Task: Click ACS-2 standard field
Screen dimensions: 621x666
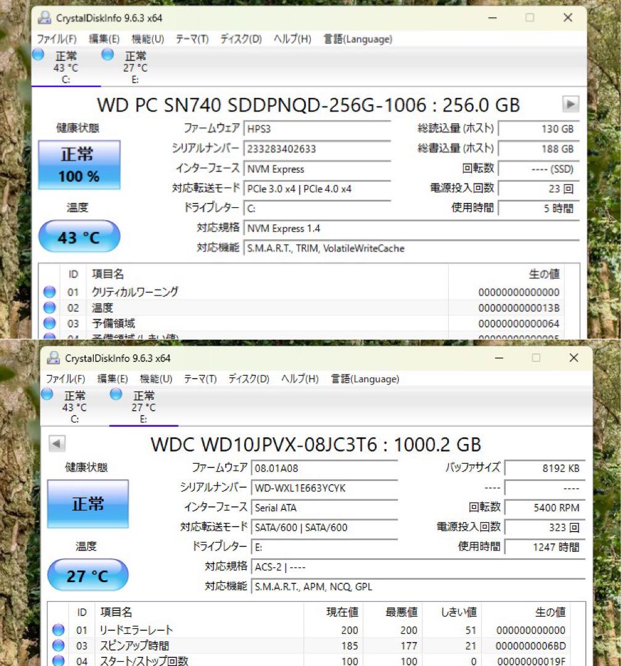Action: pyautogui.click(x=418, y=567)
